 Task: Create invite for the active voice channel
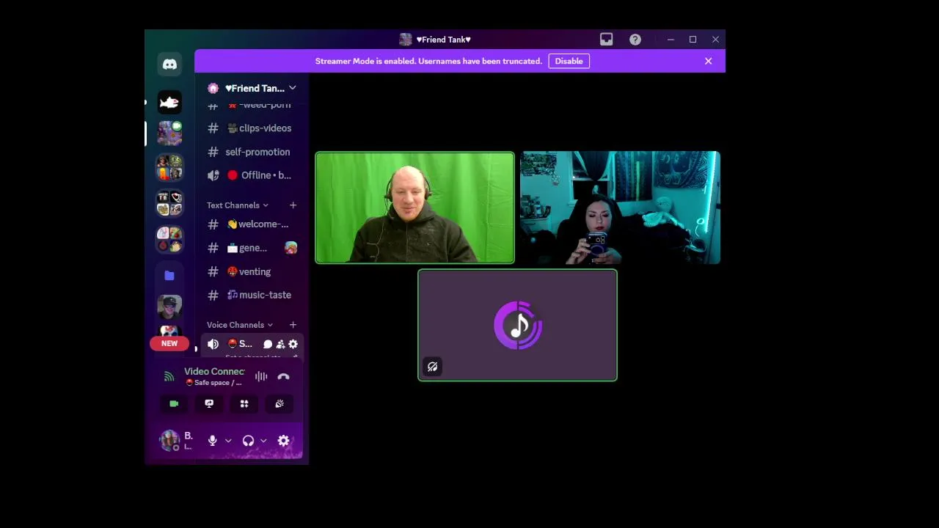point(280,344)
